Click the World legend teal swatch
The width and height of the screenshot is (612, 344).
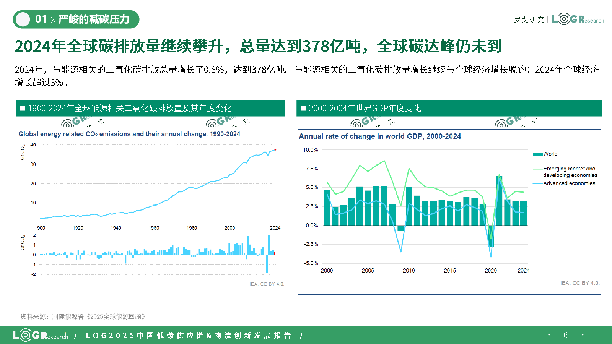538,154
